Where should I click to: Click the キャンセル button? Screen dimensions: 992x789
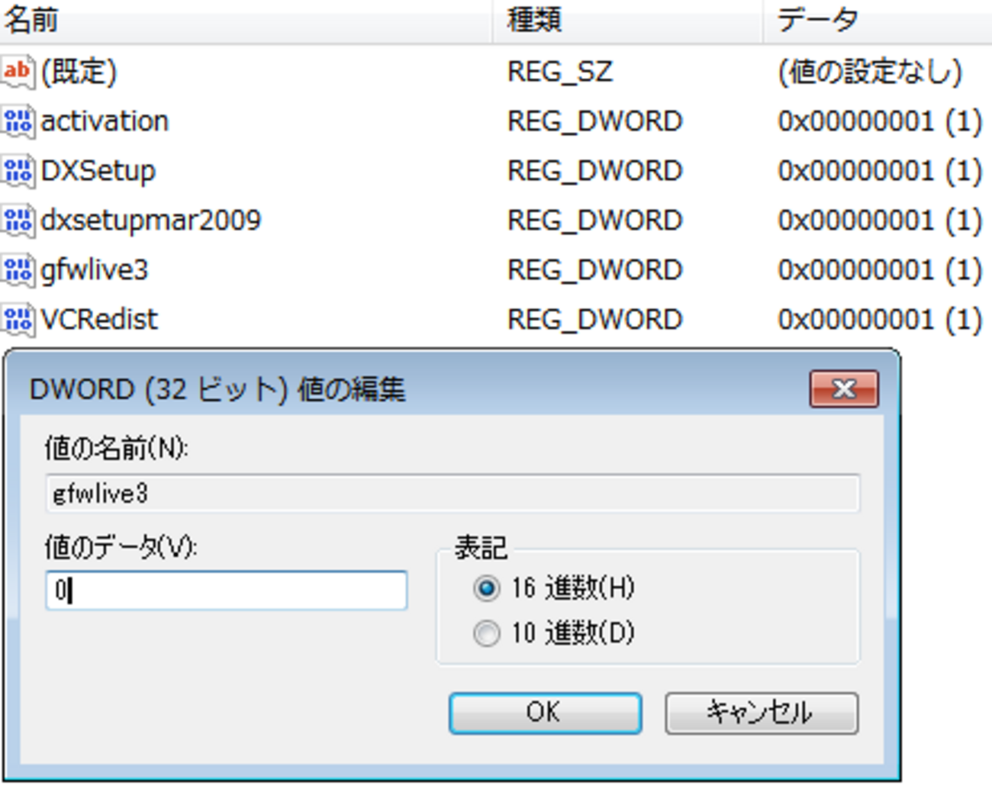coord(761,713)
